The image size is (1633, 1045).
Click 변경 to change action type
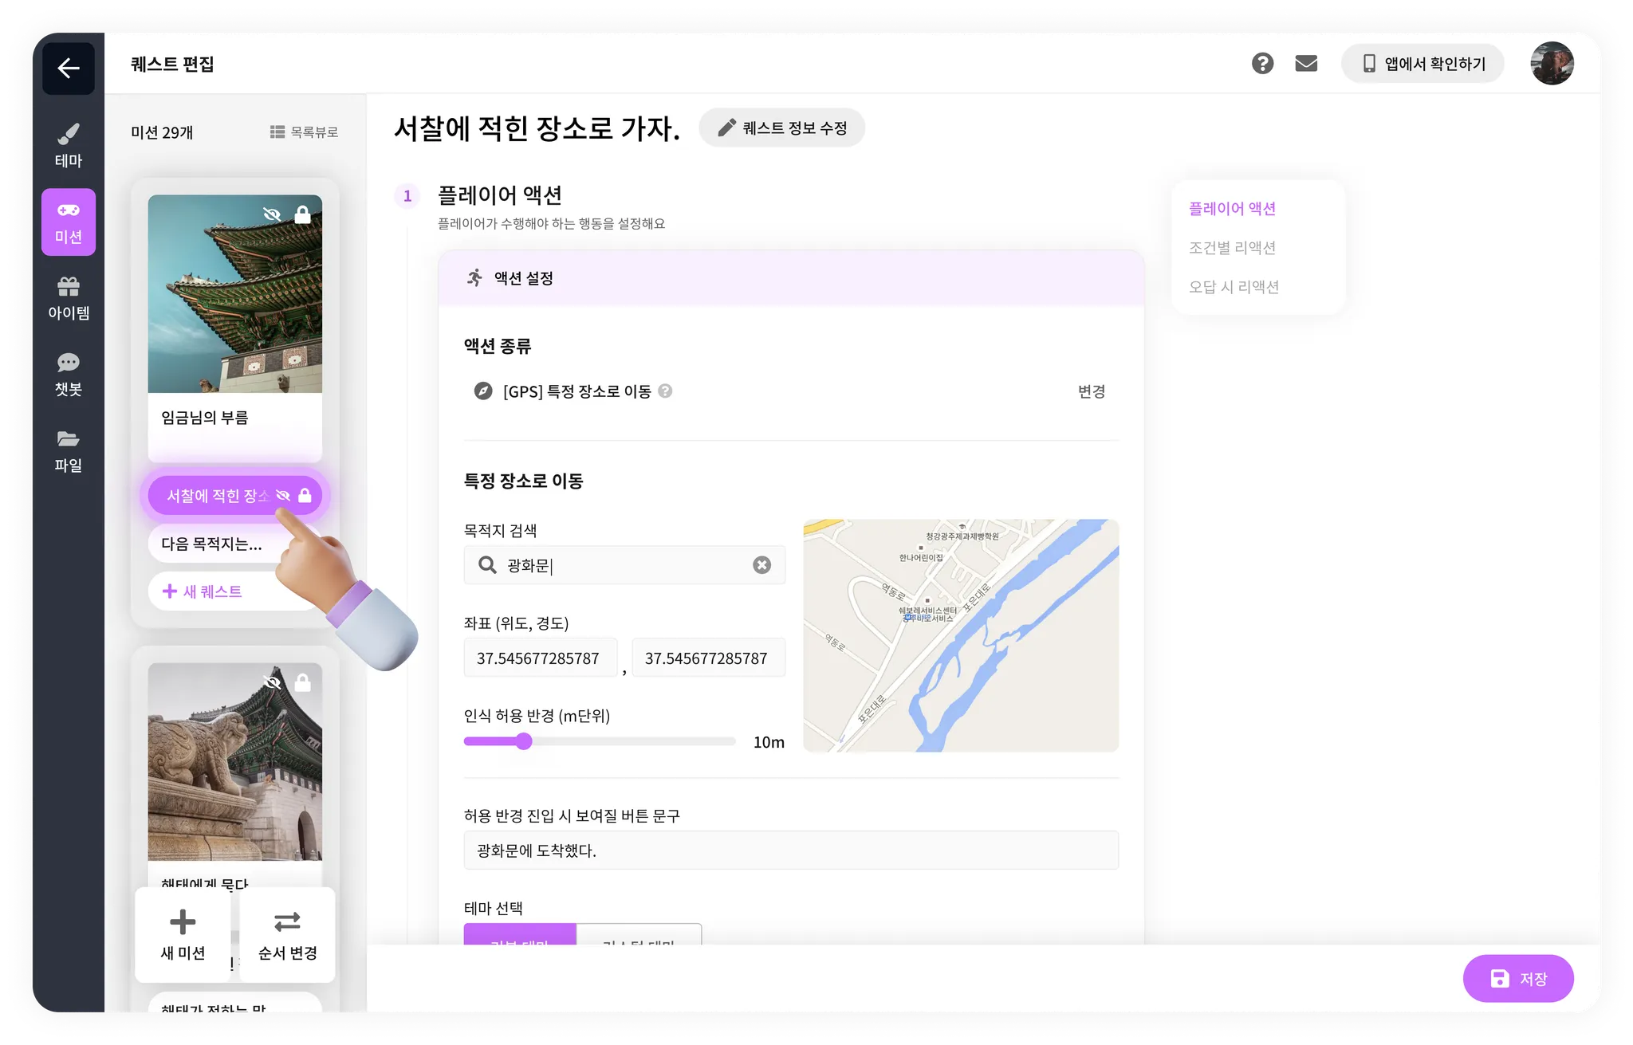1091,391
